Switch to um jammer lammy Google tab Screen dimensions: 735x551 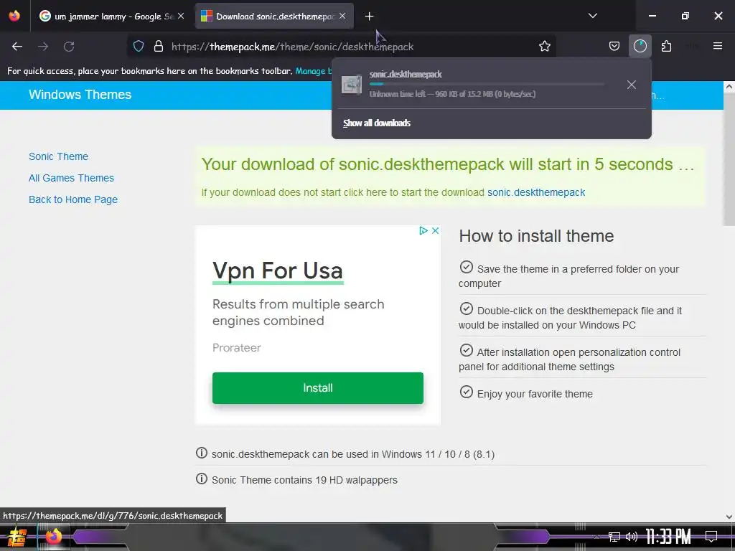(112, 17)
